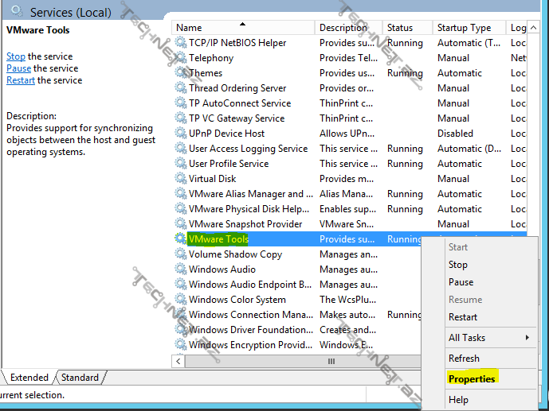Viewport: 549px width, 411px height.
Task: Open Properties from the context menu
Action: (x=472, y=379)
